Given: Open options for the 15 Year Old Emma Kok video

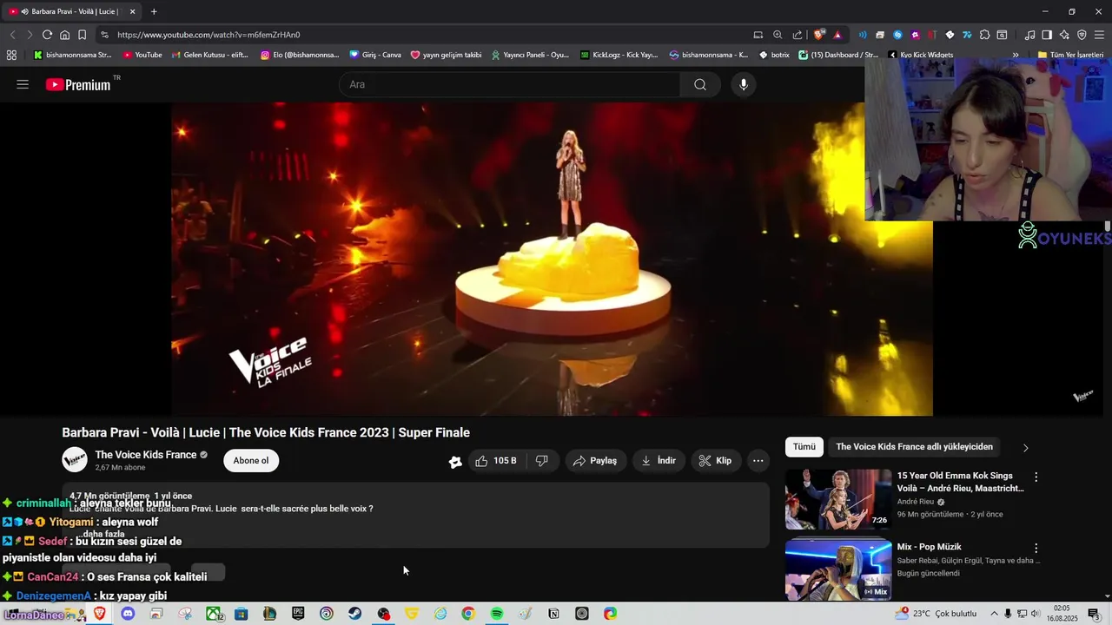Looking at the screenshot, I should (1036, 477).
